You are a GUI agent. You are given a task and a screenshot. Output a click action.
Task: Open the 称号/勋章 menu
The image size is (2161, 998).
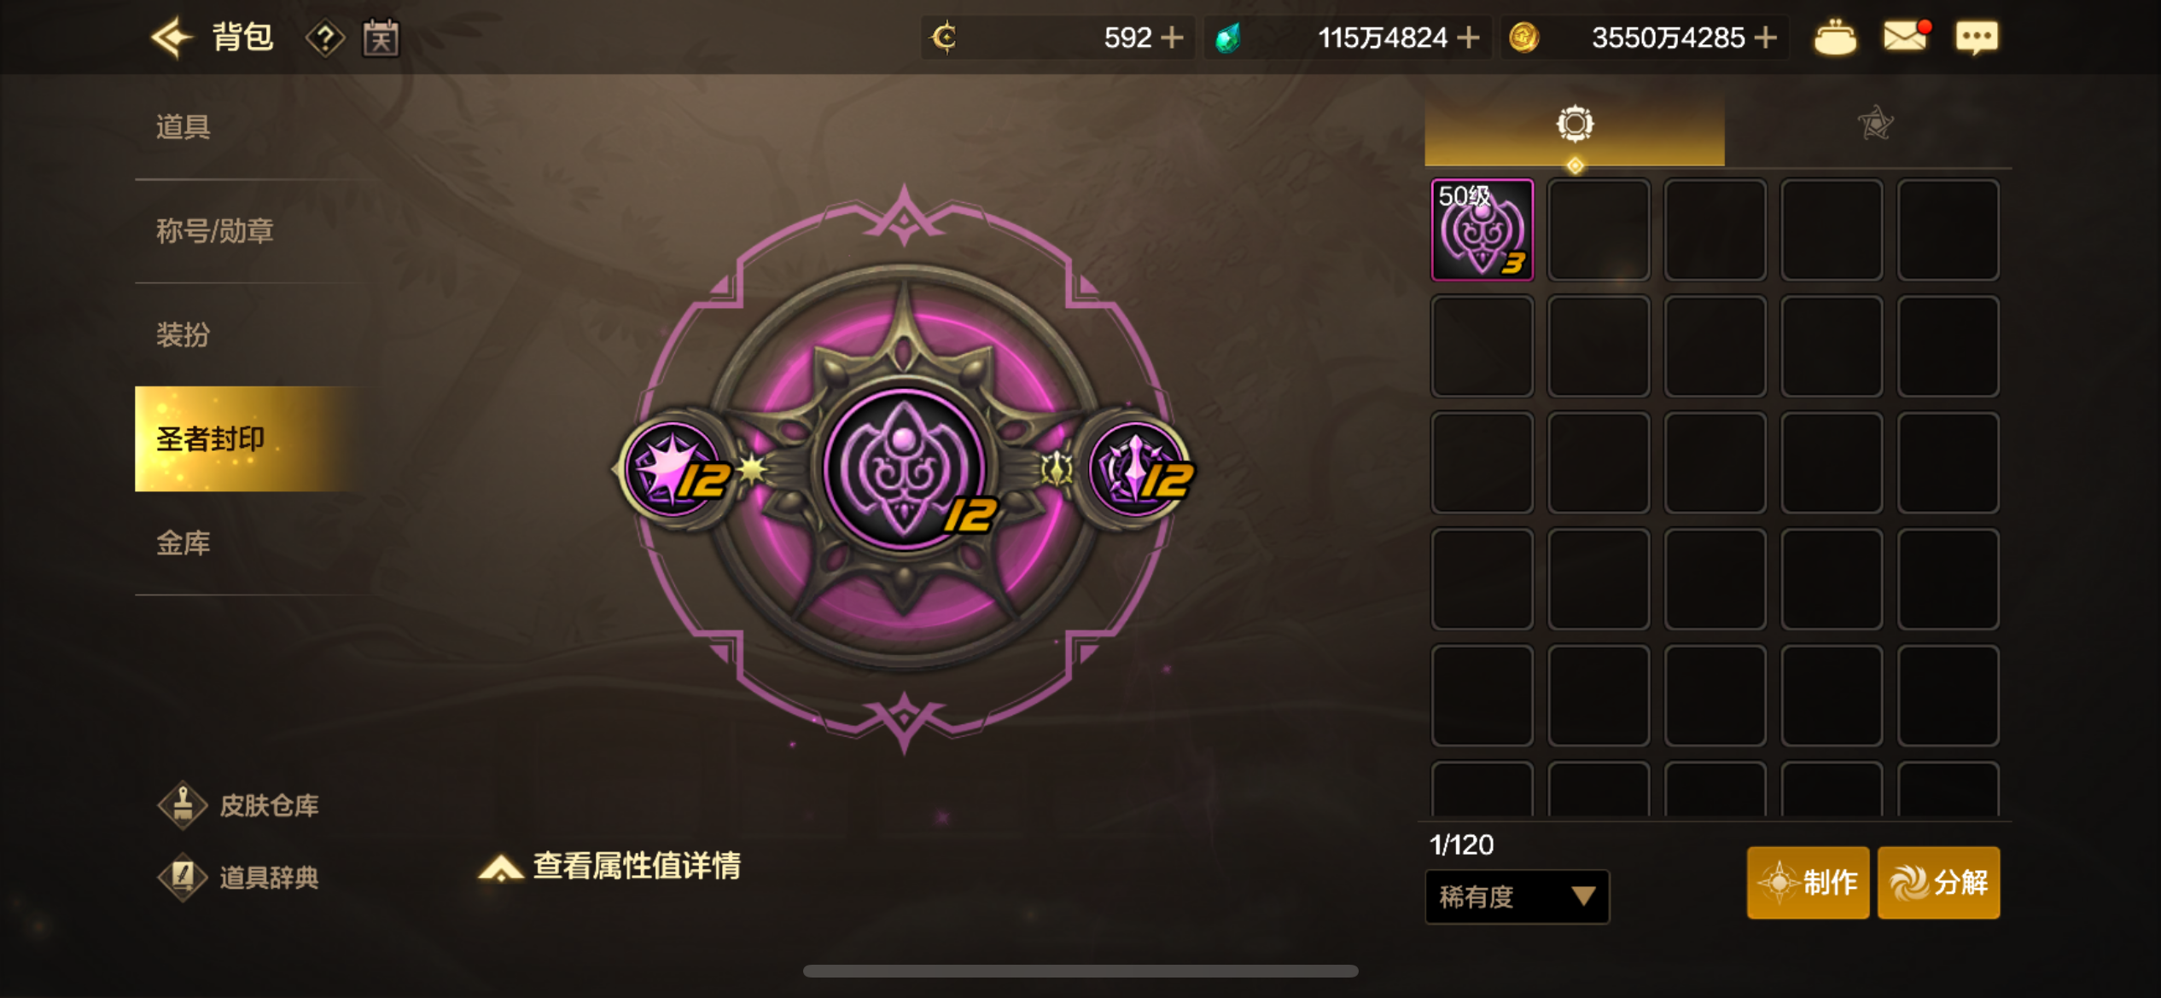pos(215,231)
